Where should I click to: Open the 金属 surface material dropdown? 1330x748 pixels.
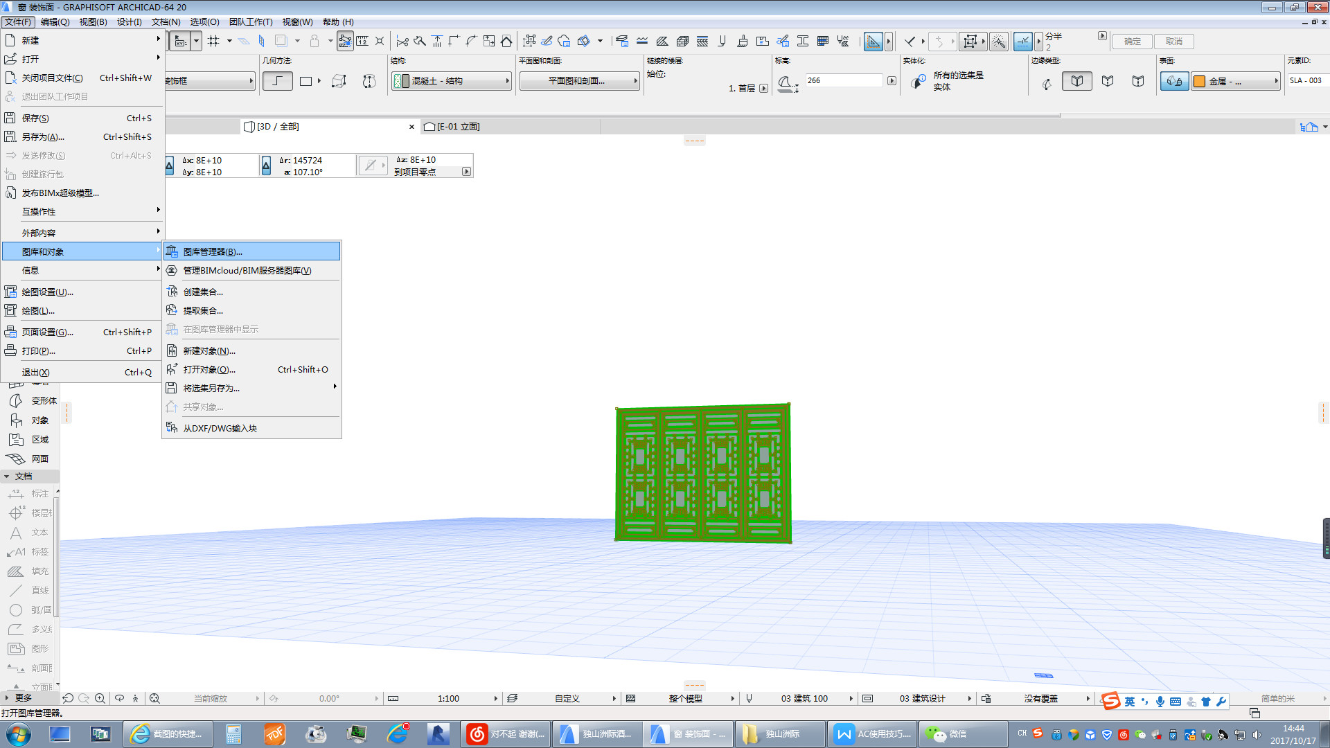click(x=1236, y=81)
